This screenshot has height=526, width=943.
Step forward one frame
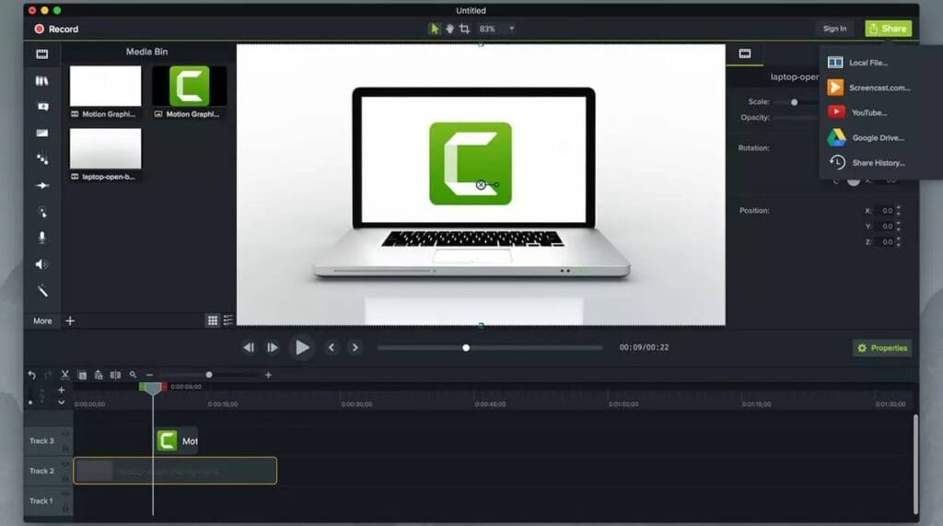pyautogui.click(x=273, y=347)
